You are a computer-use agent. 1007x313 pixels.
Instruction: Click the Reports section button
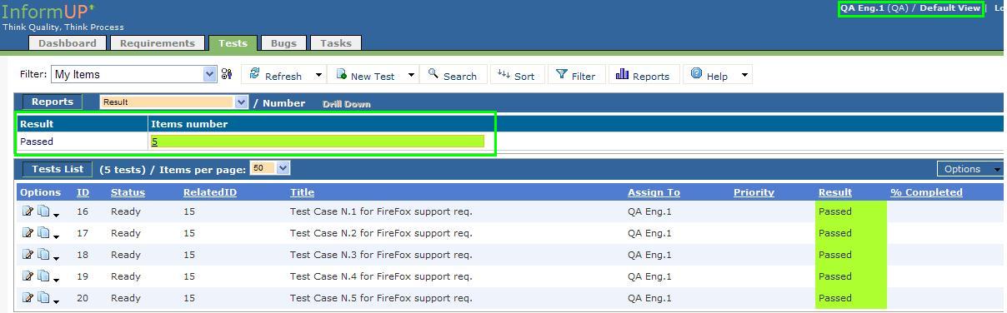[x=53, y=102]
